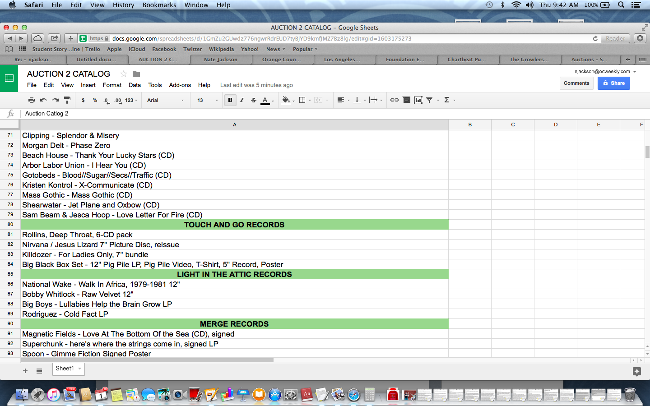650x406 pixels.
Task: Switch to the Nate Jackson browser tab
Action: pyautogui.click(x=220, y=60)
